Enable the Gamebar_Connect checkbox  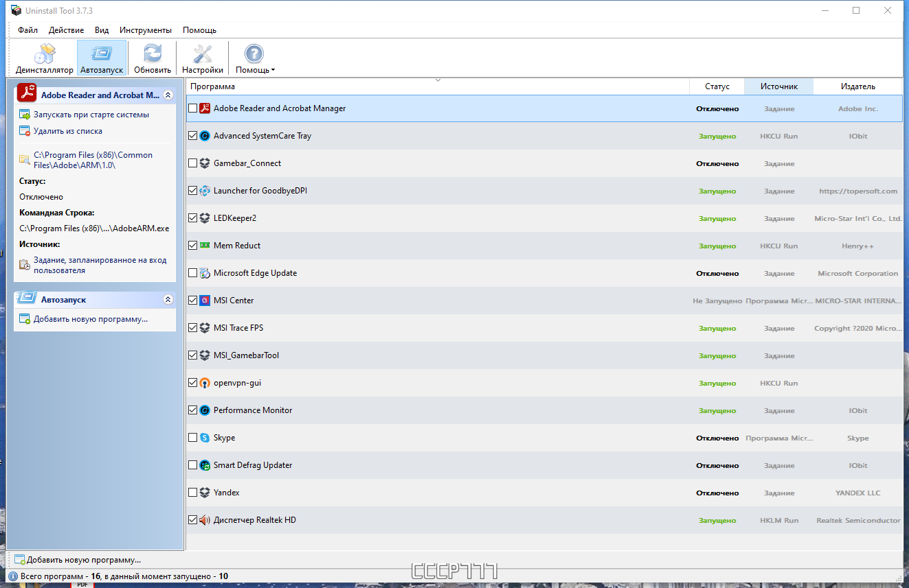pyautogui.click(x=192, y=163)
